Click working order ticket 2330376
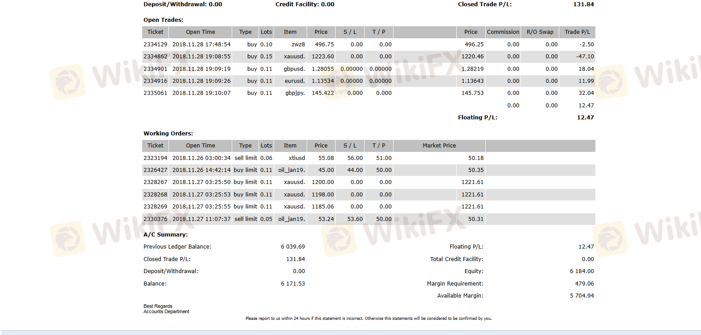This screenshot has width=701, height=335. [x=155, y=219]
